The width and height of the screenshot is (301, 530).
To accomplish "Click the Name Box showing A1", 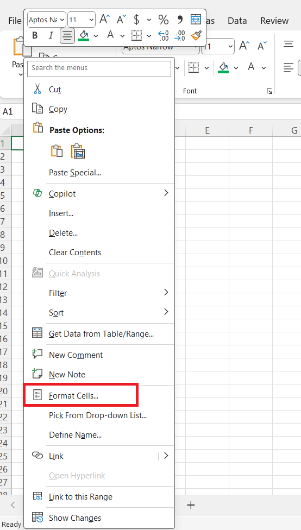I will [12, 111].
